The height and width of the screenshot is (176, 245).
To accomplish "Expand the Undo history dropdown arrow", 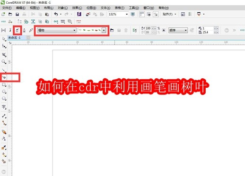I will pyautogui.click(x=61, y=14).
